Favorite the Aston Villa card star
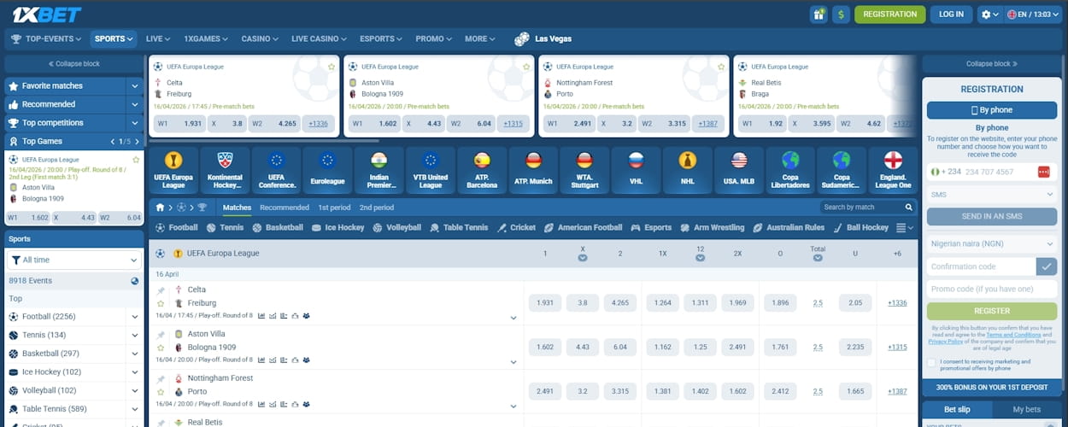 pos(526,67)
